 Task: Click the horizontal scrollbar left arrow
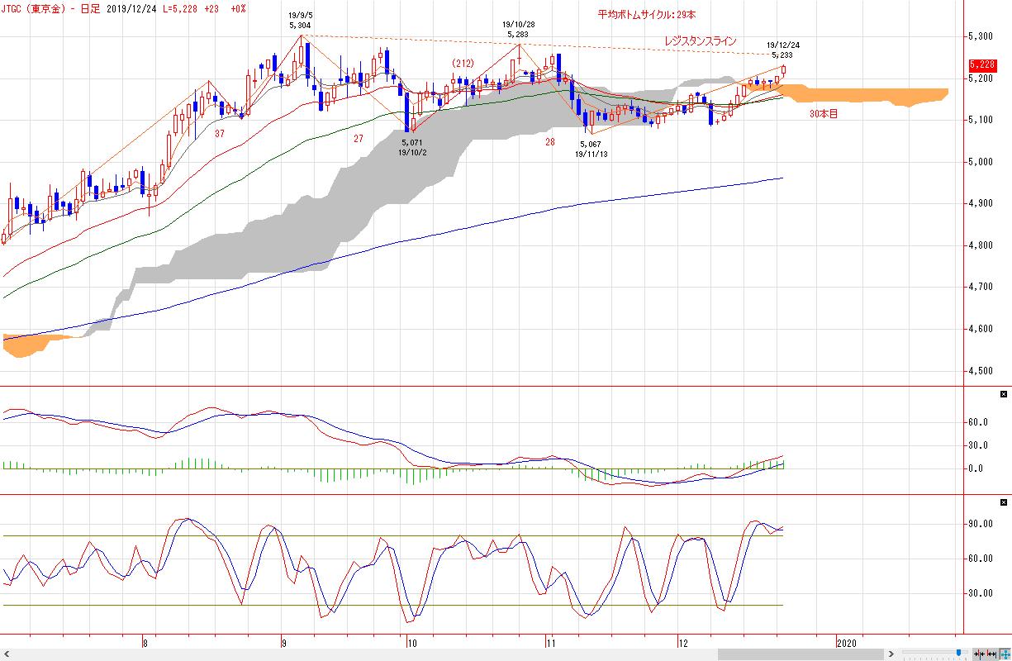[x=7, y=654]
